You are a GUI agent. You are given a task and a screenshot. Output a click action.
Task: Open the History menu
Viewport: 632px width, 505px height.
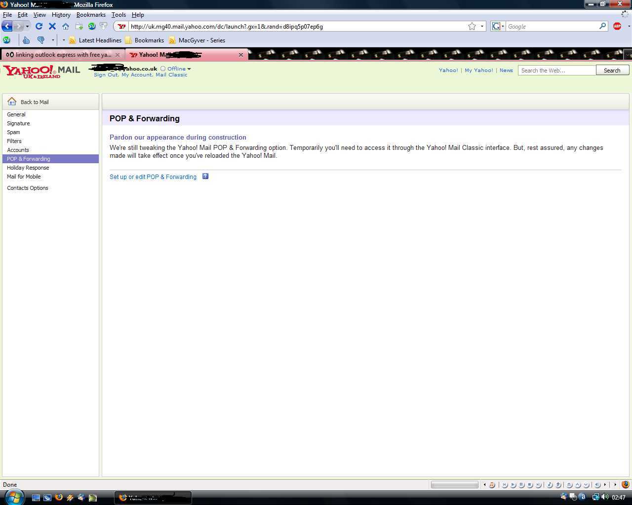(61, 15)
